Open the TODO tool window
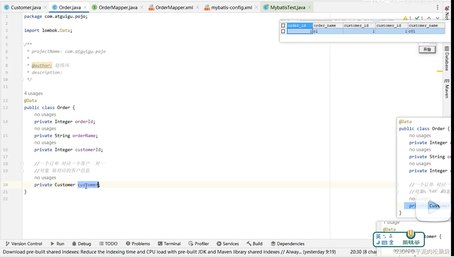 click(108, 244)
